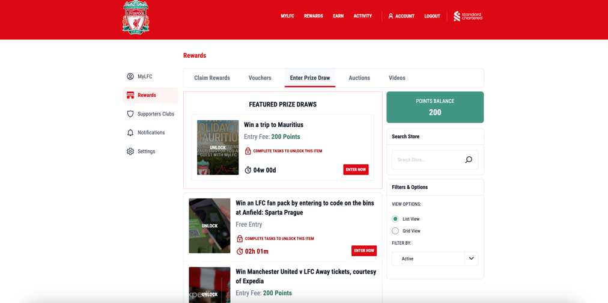Screen dimensions: 608x303
Task: Open the Active filter dropdown
Action: [435, 259]
